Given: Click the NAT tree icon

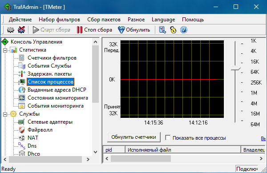Looking at the screenshot, I should pyautogui.click(x=22, y=138).
